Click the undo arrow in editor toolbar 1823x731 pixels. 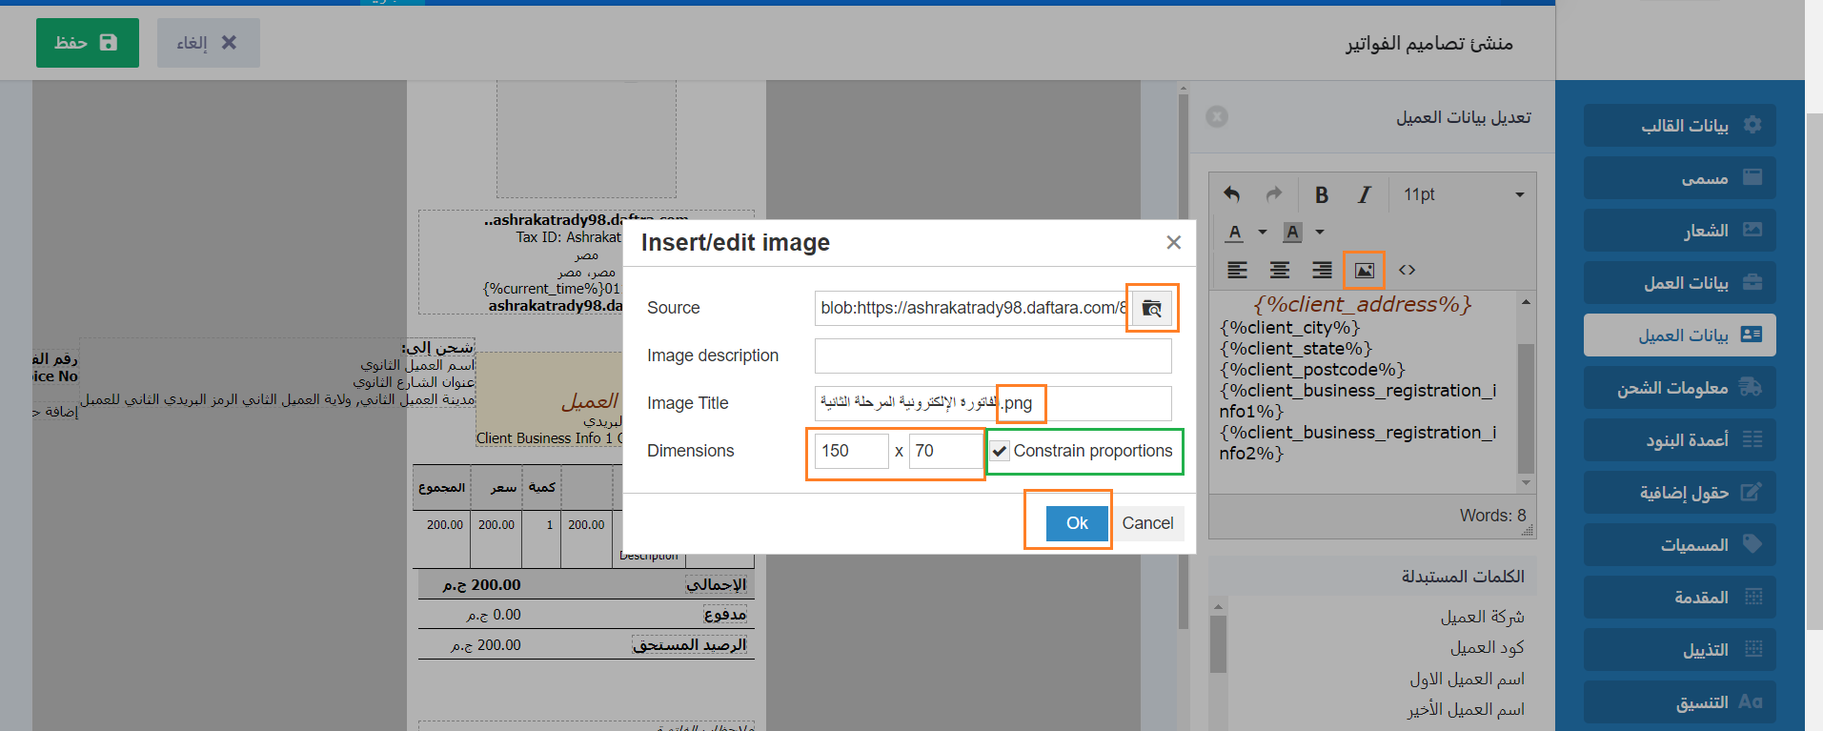(1232, 194)
